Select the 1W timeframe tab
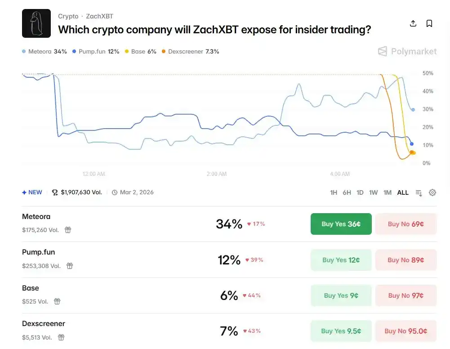Viewport: 450px width, 349px height. [x=373, y=192]
